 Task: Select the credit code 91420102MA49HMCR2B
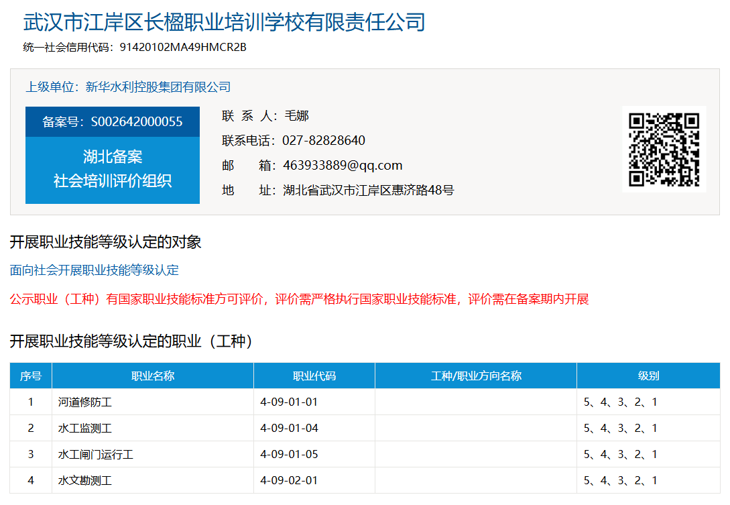point(183,47)
